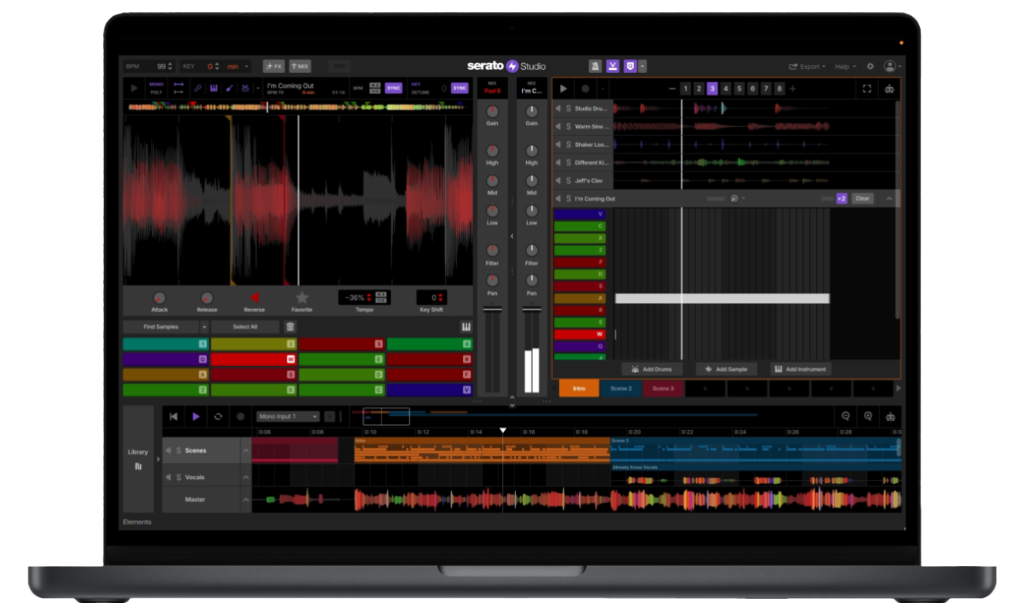The width and height of the screenshot is (1033, 616).
Task: Jump to start with skip-back icon
Action: coord(174,416)
